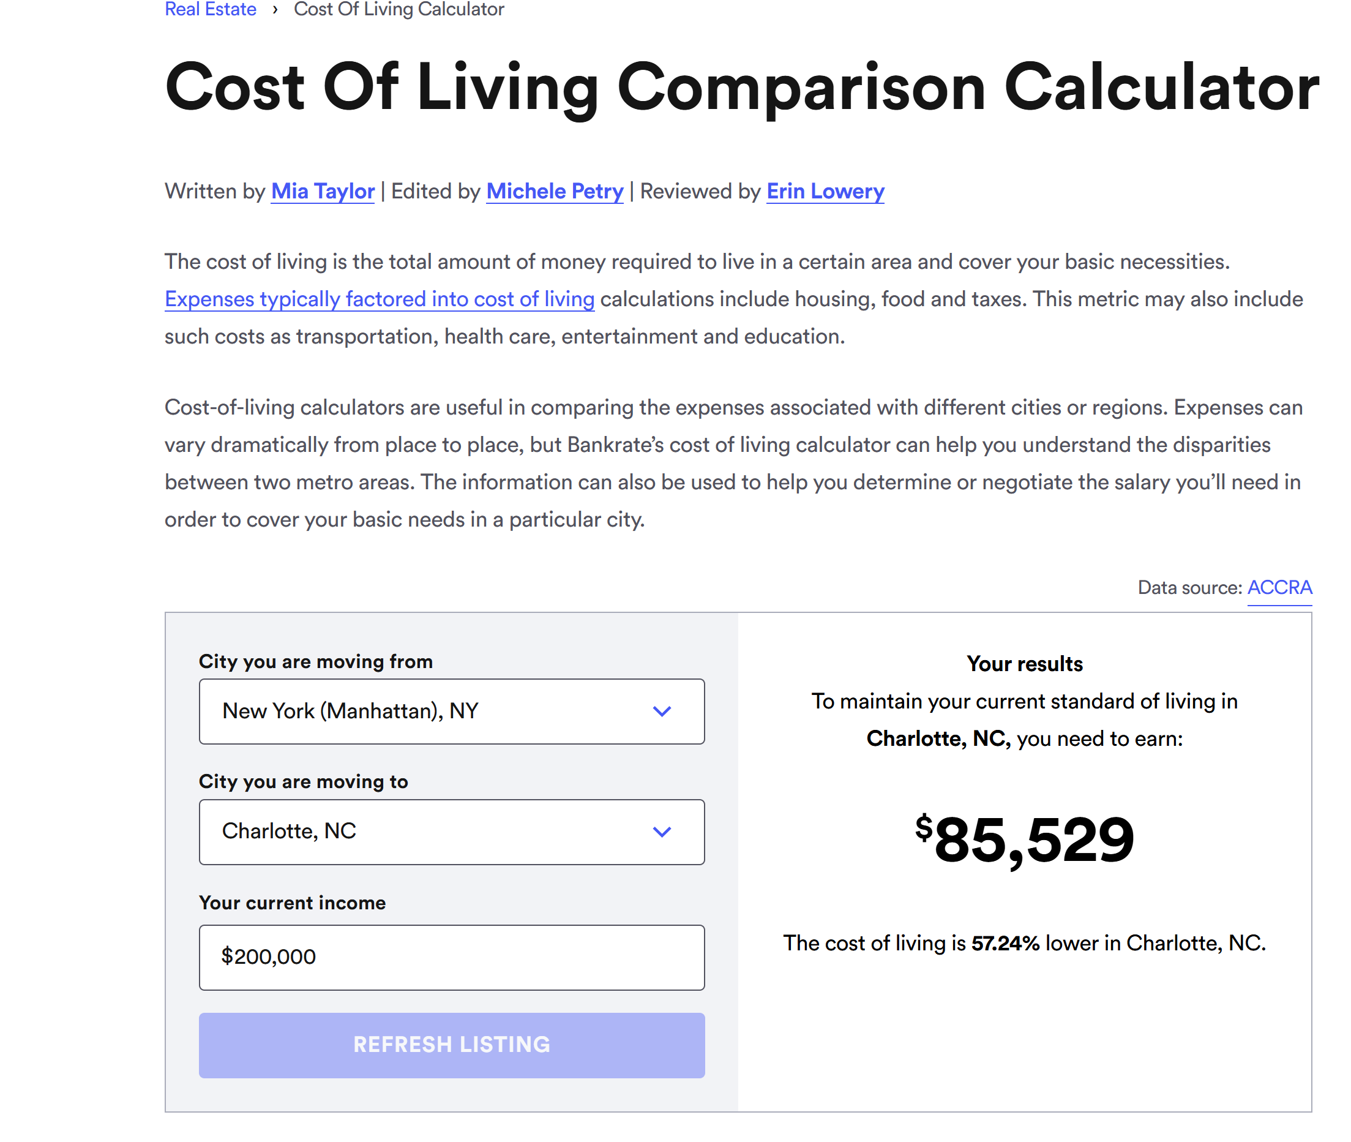This screenshot has width=1351, height=1142.
Task: Open reviewer Erin Lowery's profile link
Action: (x=825, y=192)
